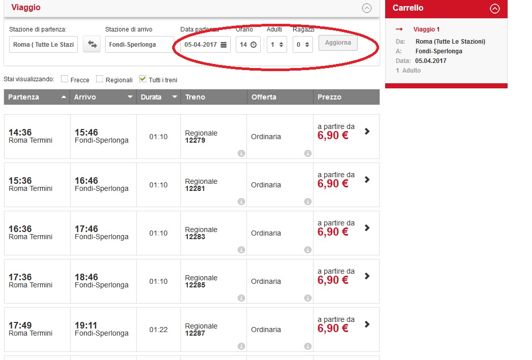Enable the Regionali filter checkbox
This screenshot has width=532, height=360.
pos(100,79)
